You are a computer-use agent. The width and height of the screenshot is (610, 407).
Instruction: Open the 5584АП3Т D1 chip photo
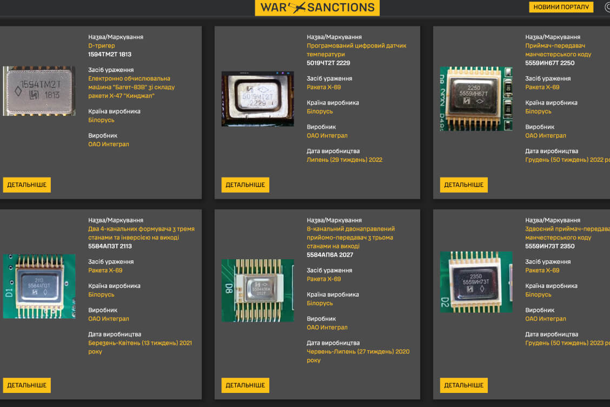click(39, 286)
